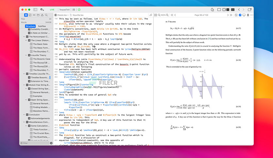Open new window tab icon
This screenshot has height=158, width=273.
tap(249, 9)
